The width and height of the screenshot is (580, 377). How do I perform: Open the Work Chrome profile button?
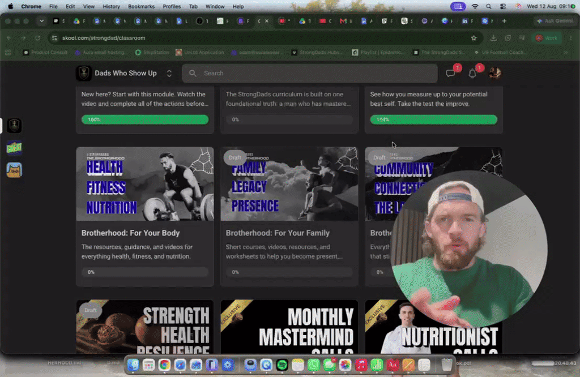click(x=548, y=38)
